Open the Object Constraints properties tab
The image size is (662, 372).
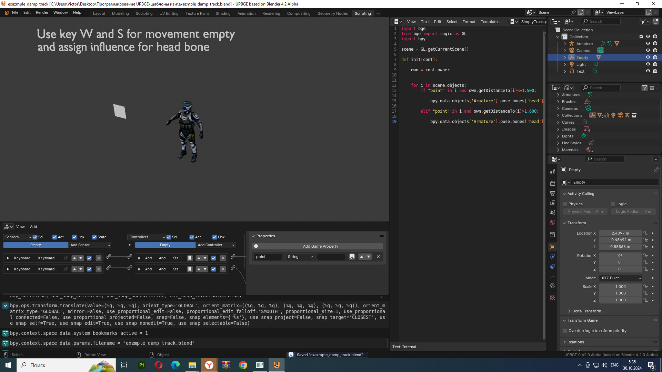pos(553,266)
